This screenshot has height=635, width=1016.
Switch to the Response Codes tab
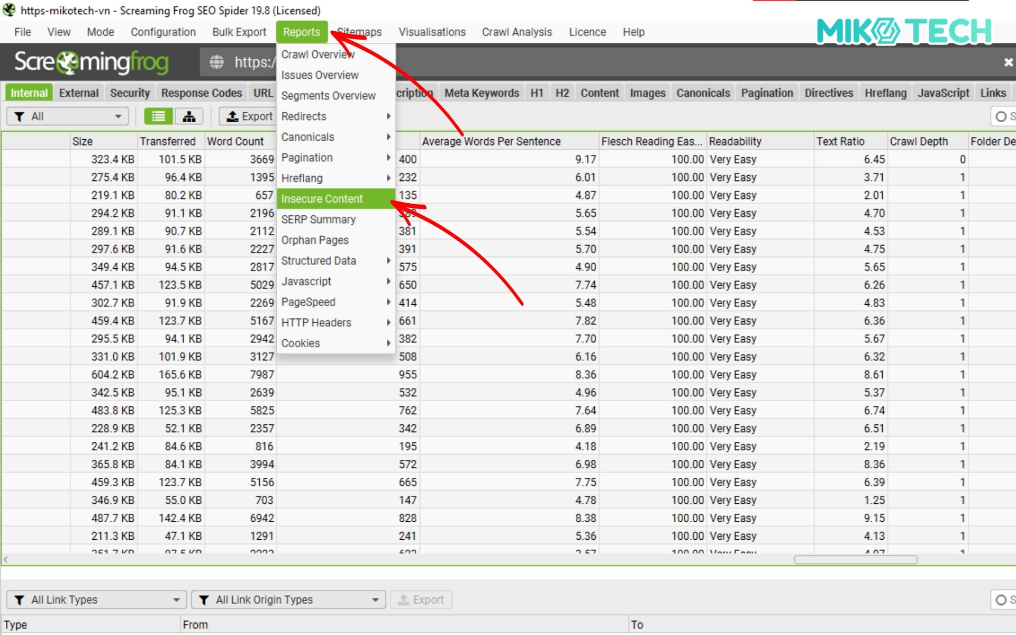[201, 93]
